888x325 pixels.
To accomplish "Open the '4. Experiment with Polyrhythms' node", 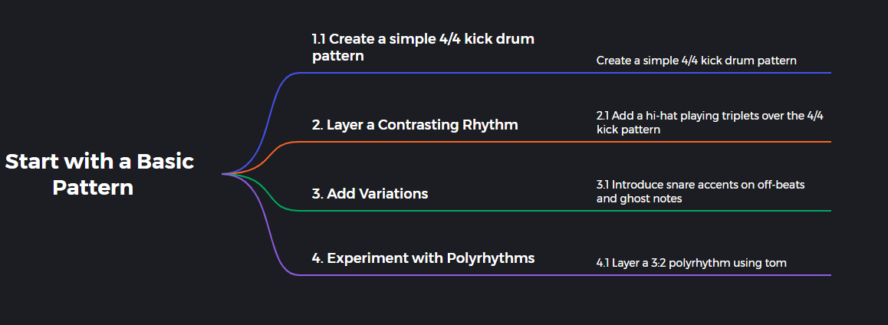I will [x=423, y=258].
